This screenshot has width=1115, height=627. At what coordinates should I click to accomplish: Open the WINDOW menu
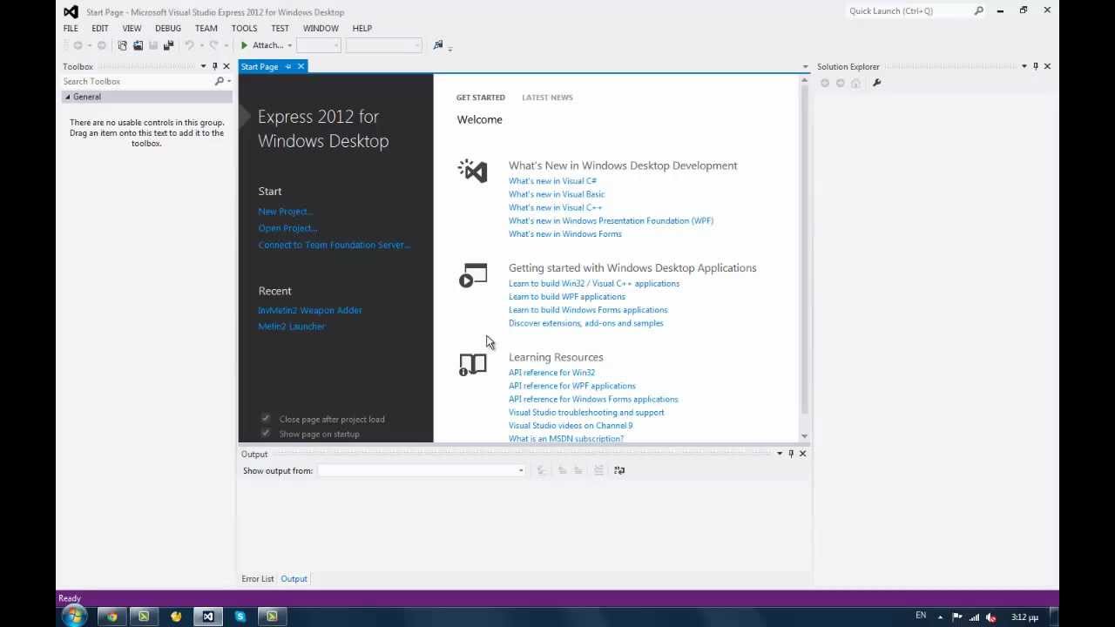[321, 28]
